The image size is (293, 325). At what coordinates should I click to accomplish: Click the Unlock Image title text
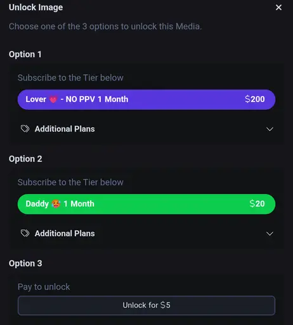(x=36, y=8)
